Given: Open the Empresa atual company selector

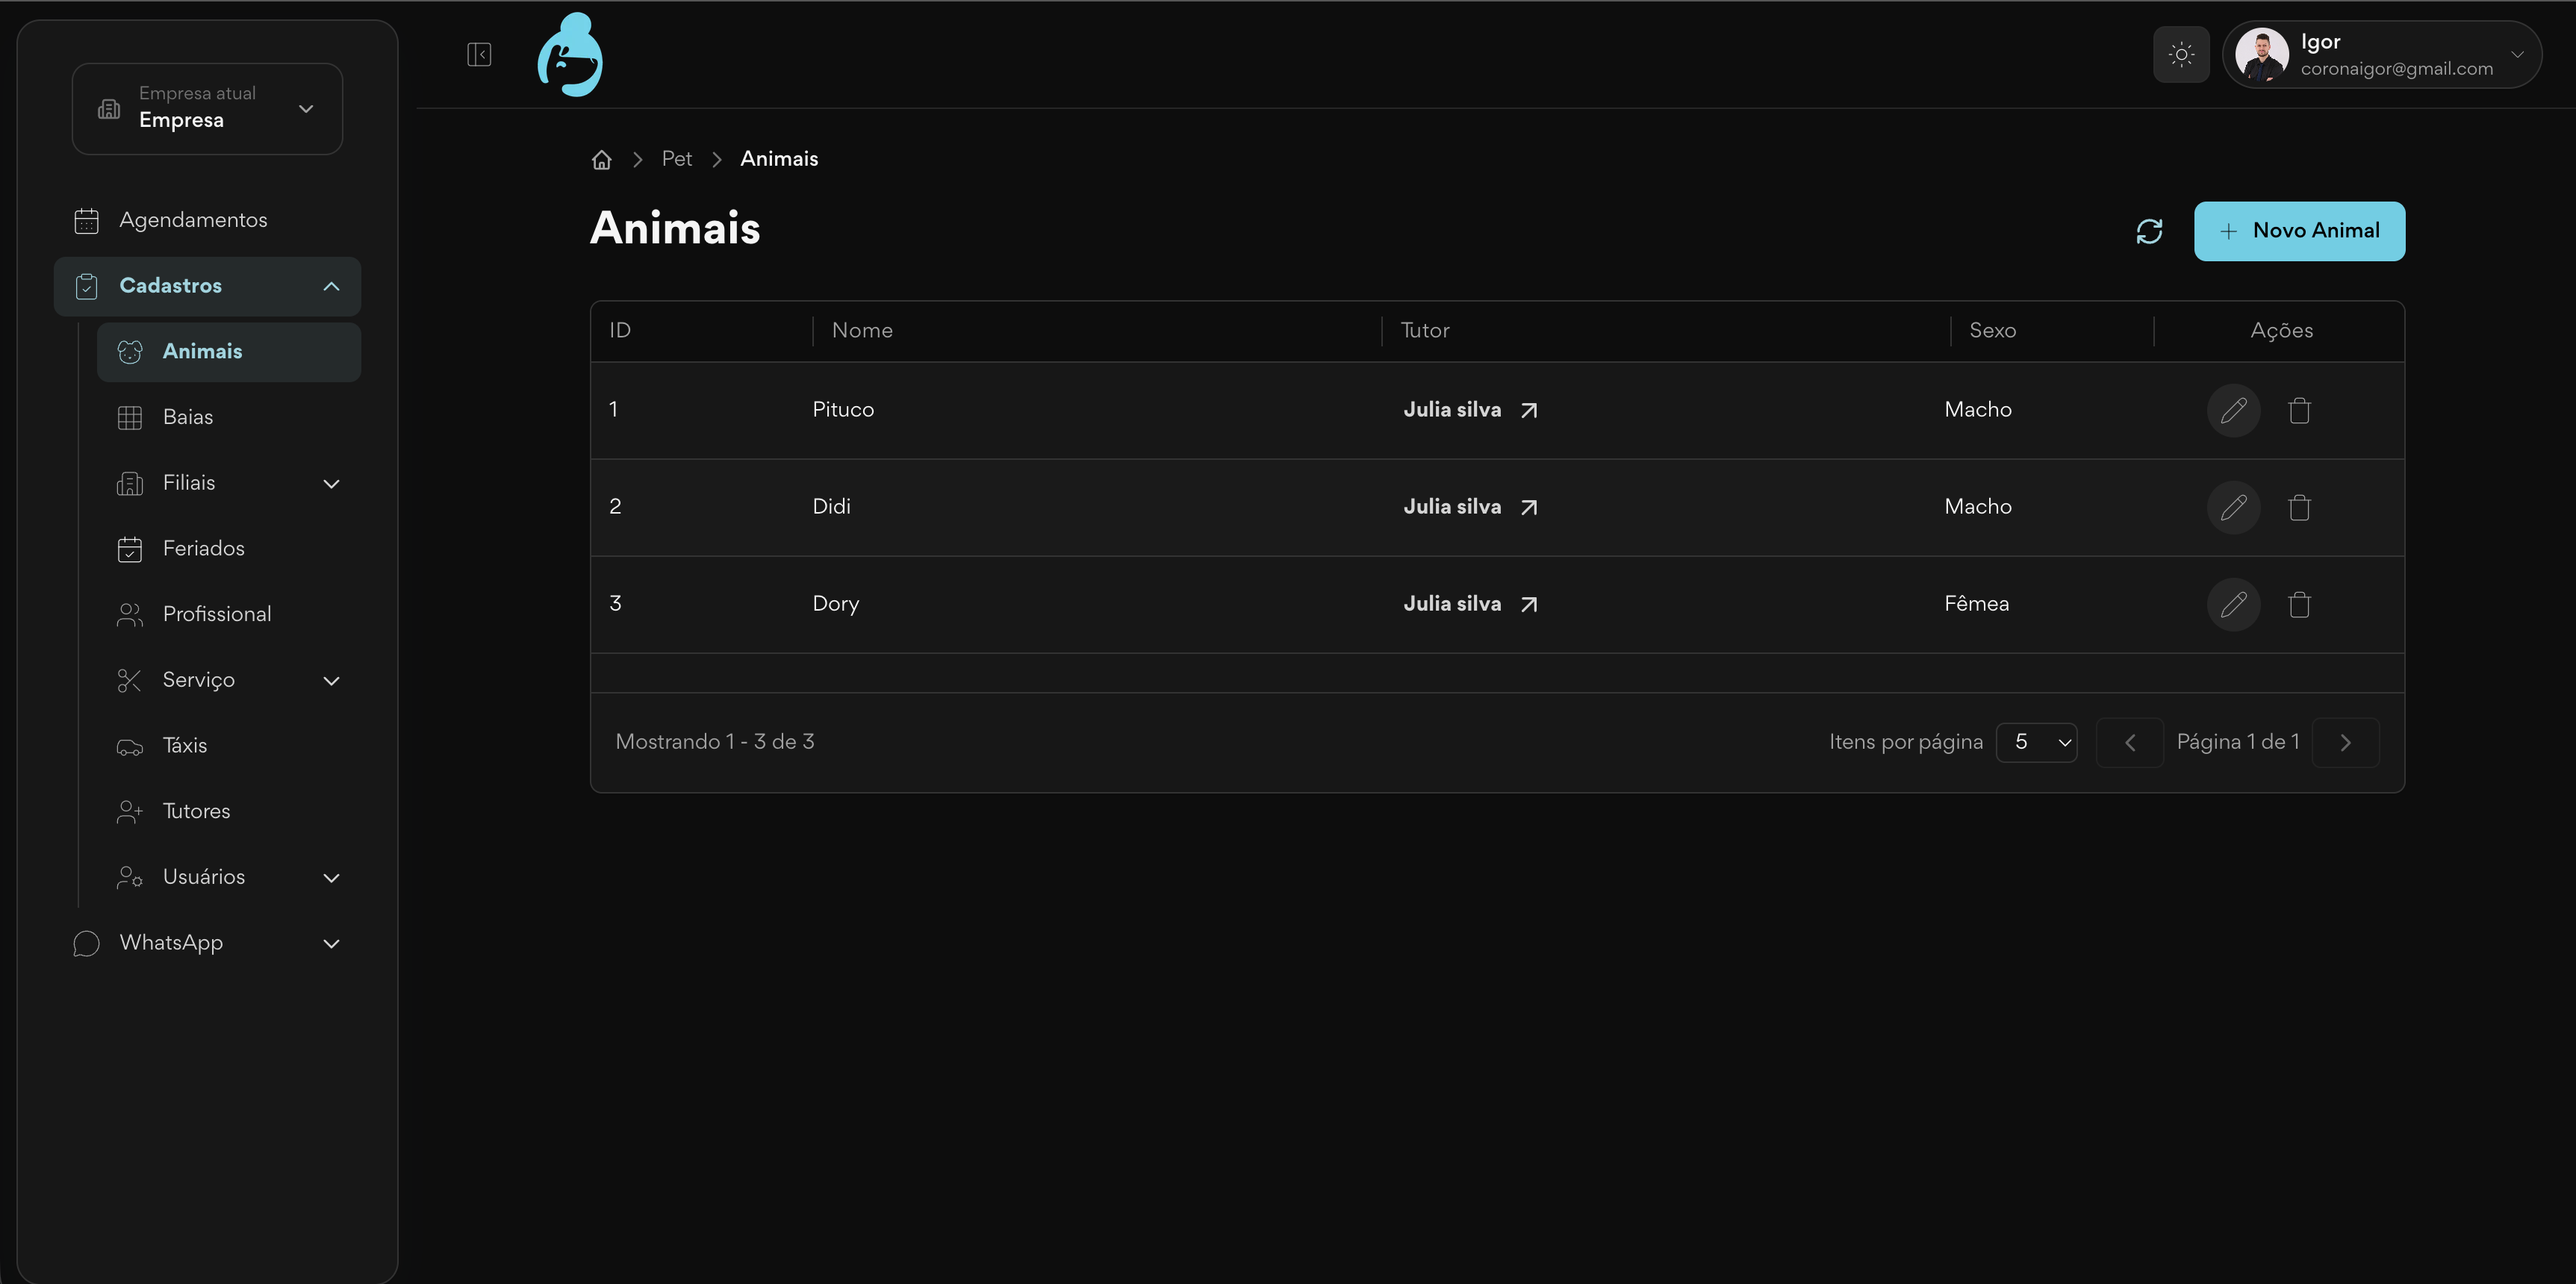Looking at the screenshot, I should (207, 108).
